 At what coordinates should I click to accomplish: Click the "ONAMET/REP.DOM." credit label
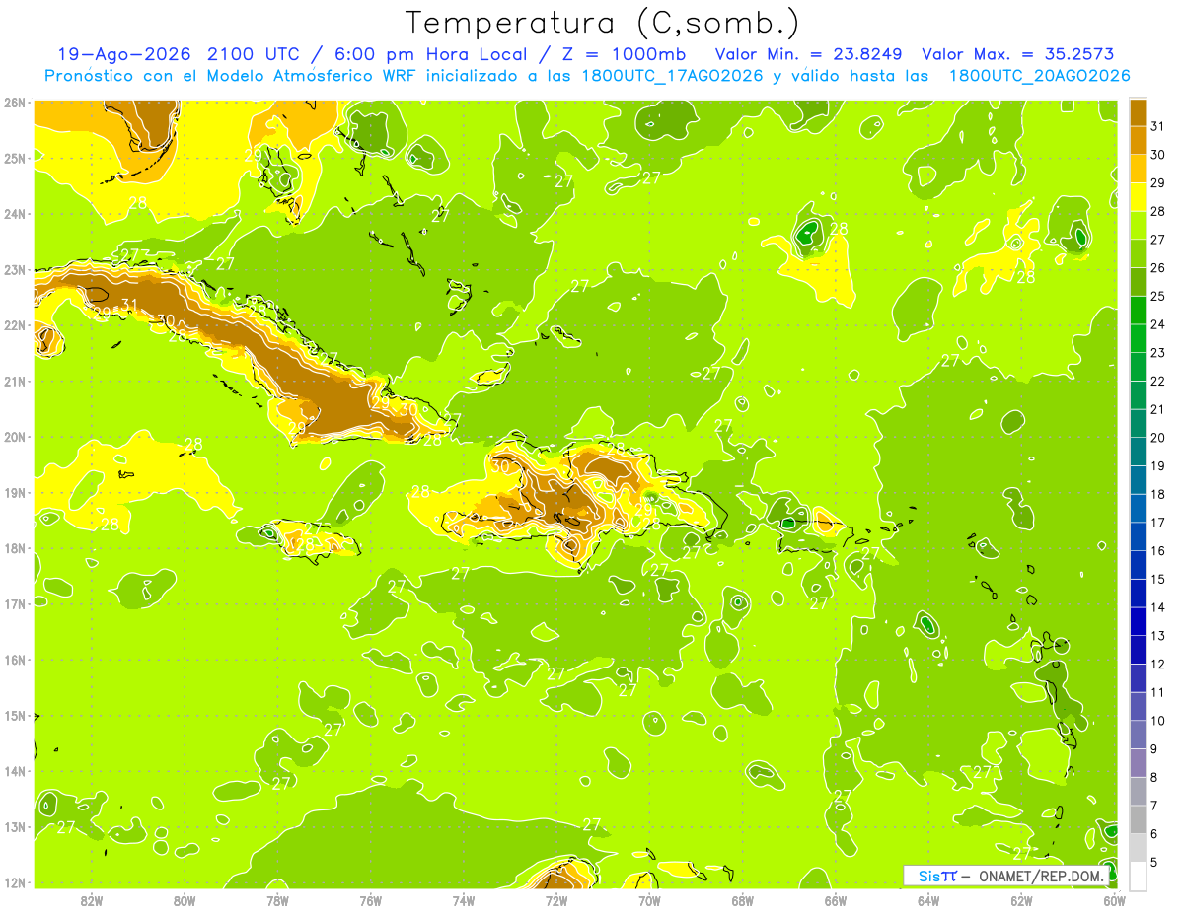[1040, 875]
